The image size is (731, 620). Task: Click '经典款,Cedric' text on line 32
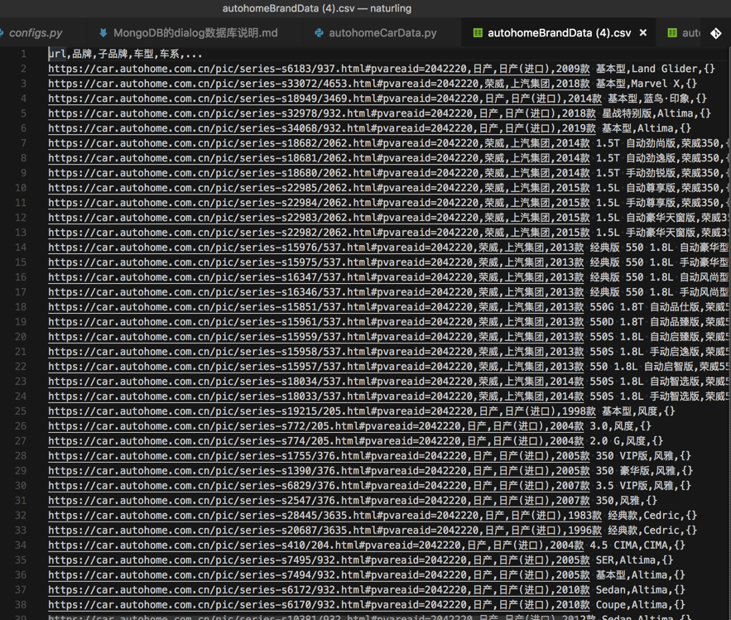point(644,516)
